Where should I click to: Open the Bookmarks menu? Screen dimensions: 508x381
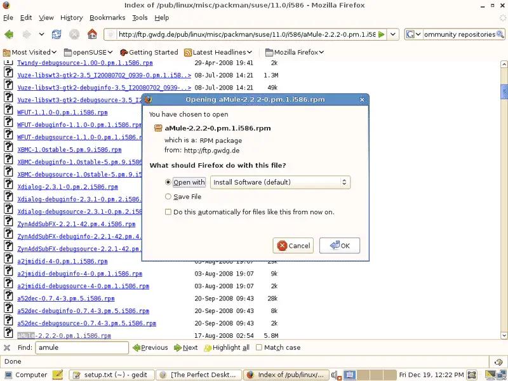(x=107, y=18)
